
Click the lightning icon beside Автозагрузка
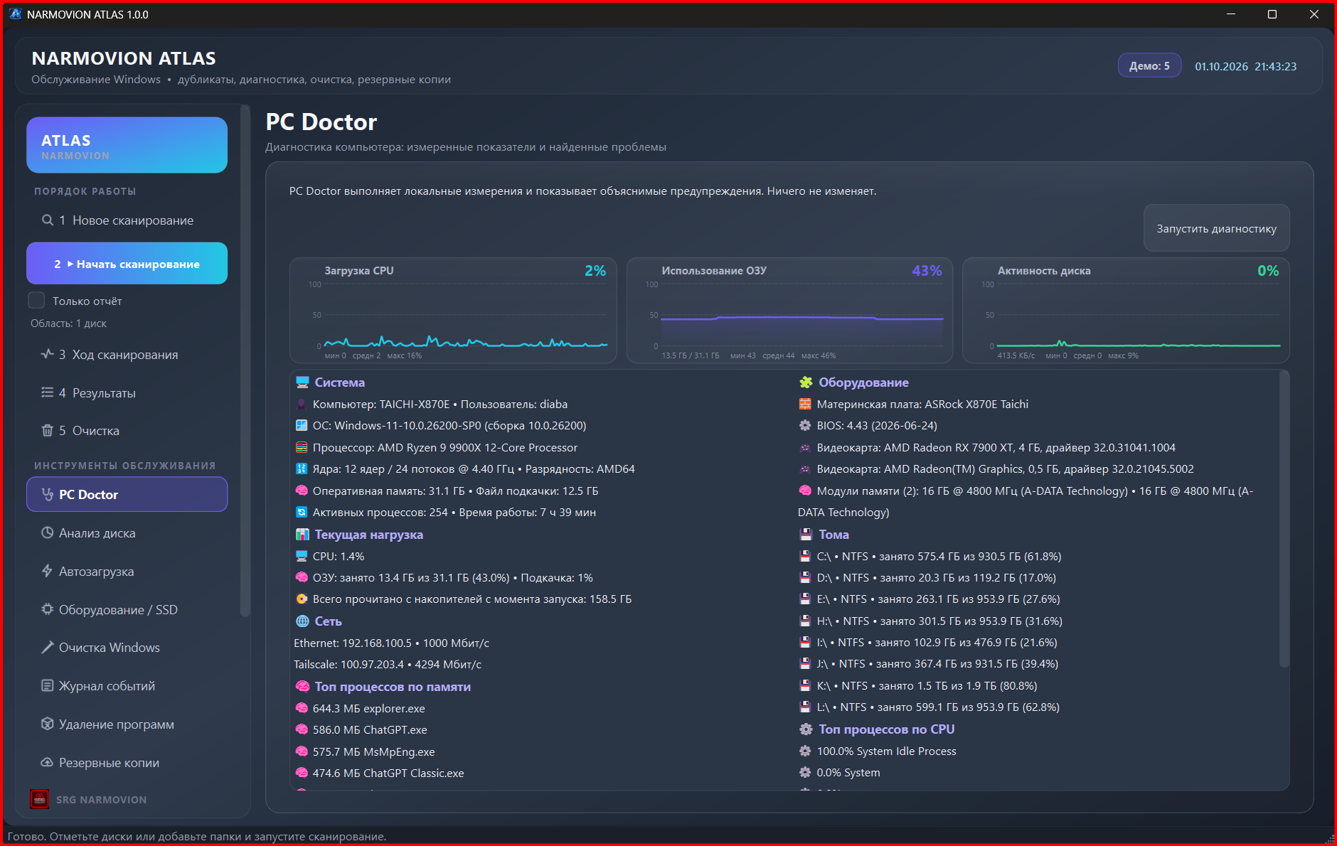[x=48, y=571]
